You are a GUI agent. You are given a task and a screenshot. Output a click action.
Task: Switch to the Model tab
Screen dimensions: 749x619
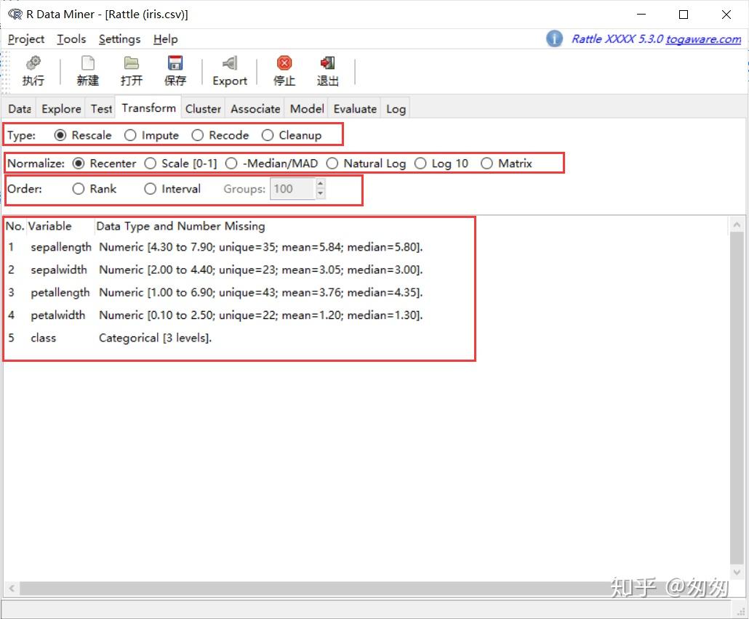(307, 109)
